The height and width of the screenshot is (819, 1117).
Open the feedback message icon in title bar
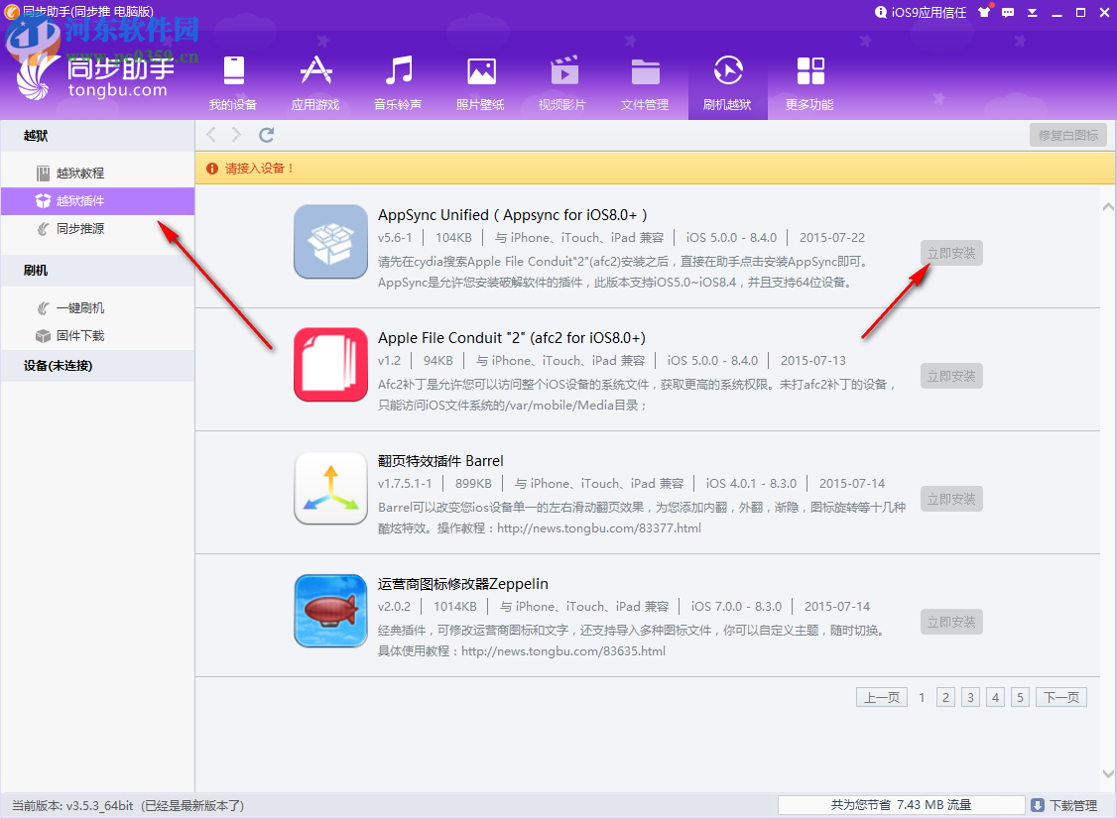[x=1006, y=12]
